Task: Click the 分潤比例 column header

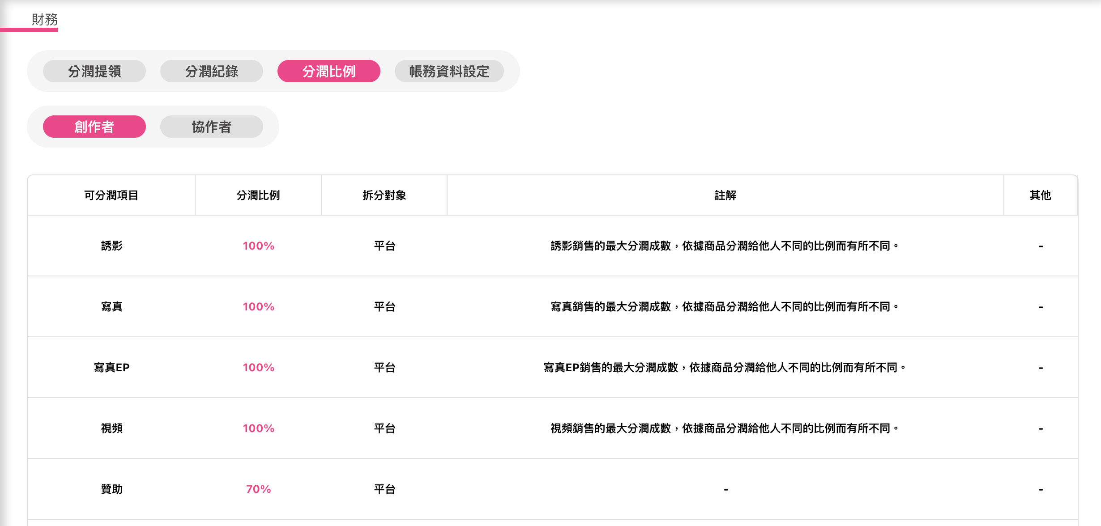Action: pyautogui.click(x=258, y=195)
